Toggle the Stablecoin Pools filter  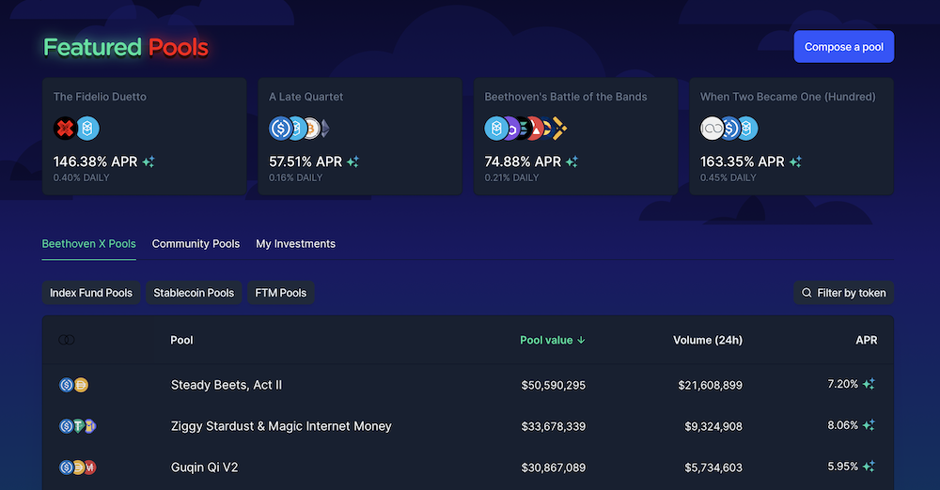[x=194, y=293]
